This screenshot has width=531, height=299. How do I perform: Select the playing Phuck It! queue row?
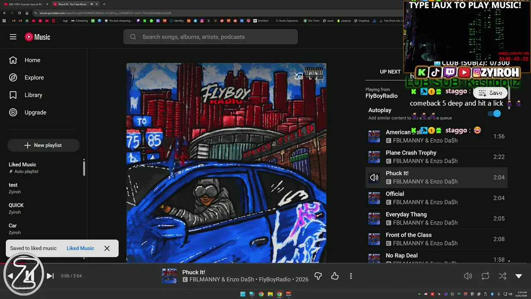click(x=436, y=177)
